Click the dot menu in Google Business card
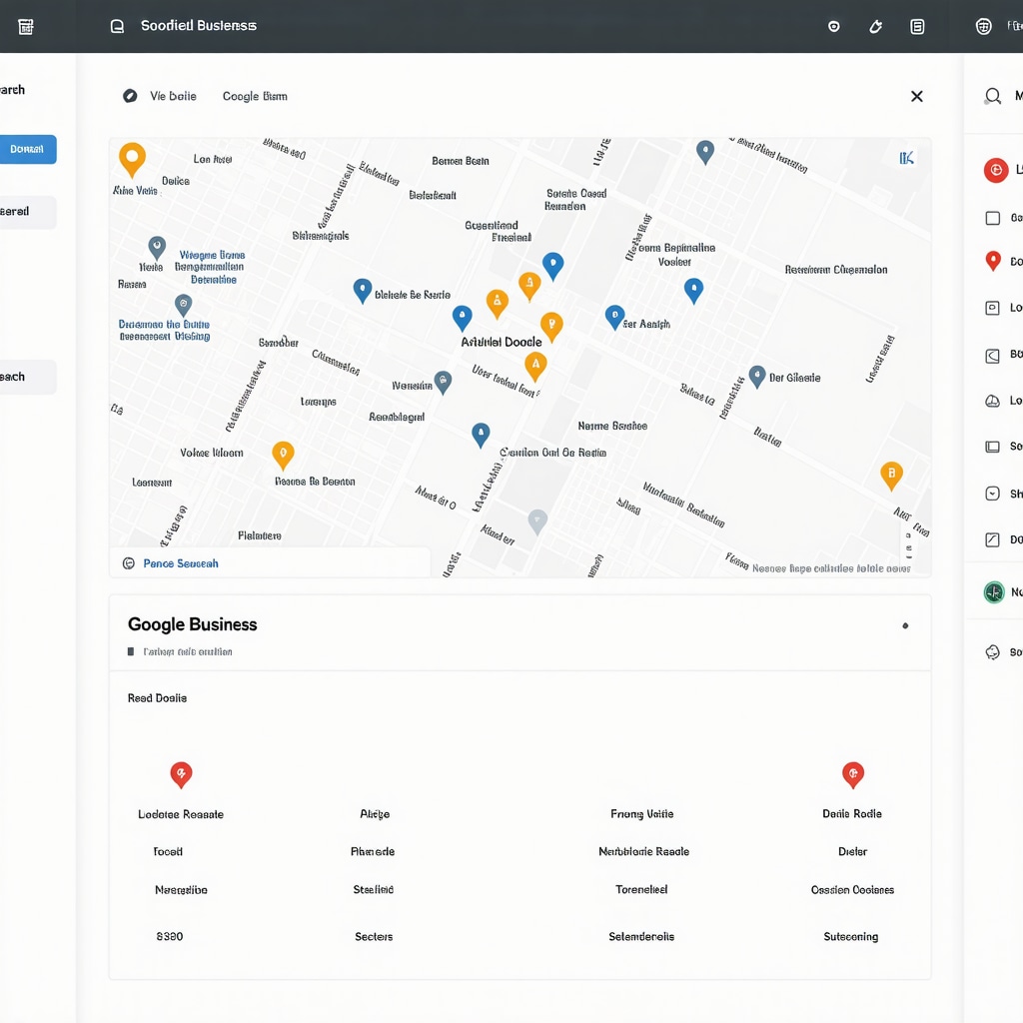Viewport: 1023px width, 1023px height. [x=905, y=625]
